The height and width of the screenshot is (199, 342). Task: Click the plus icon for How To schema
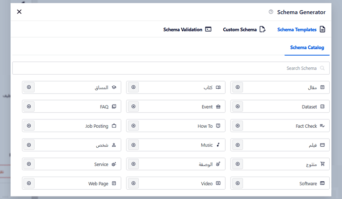coord(133,126)
